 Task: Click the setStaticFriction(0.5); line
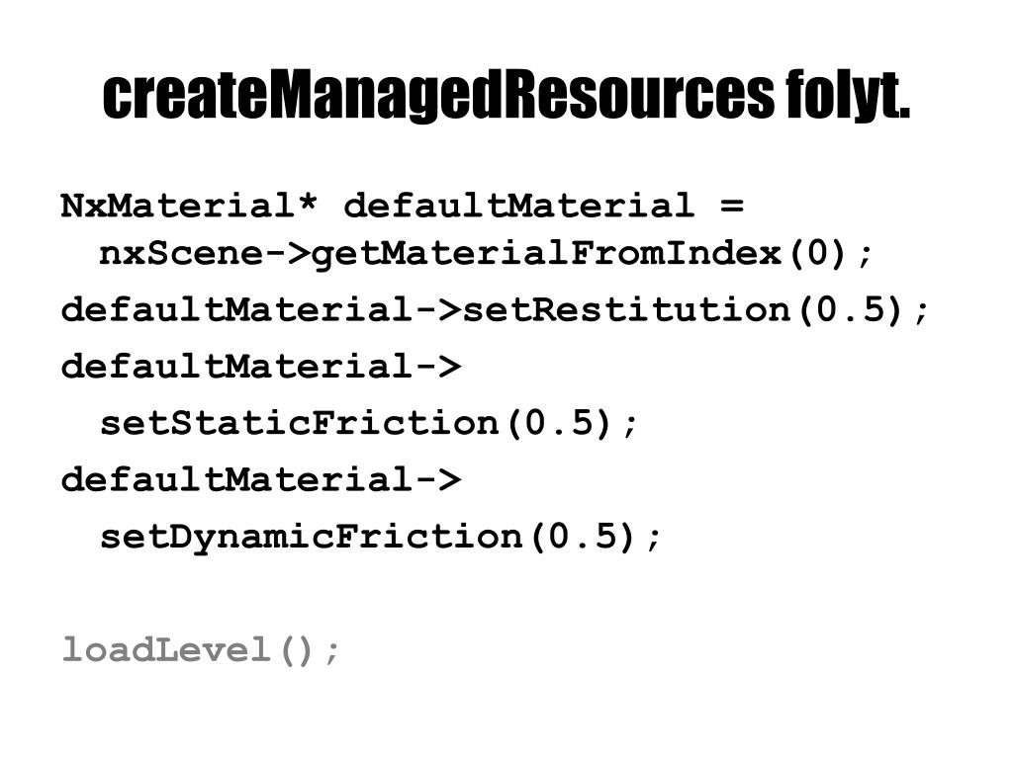(369, 423)
